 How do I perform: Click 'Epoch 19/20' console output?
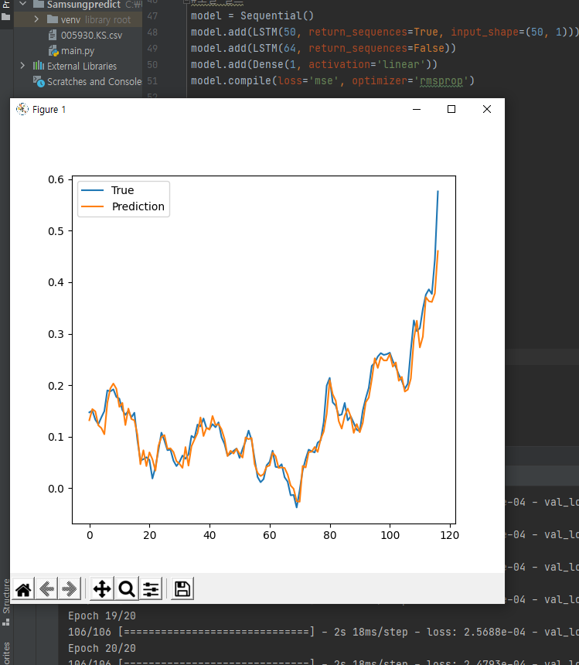pyautogui.click(x=102, y=616)
